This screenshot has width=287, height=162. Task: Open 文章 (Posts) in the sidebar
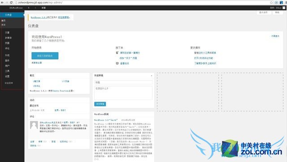(x=7, y=33)
